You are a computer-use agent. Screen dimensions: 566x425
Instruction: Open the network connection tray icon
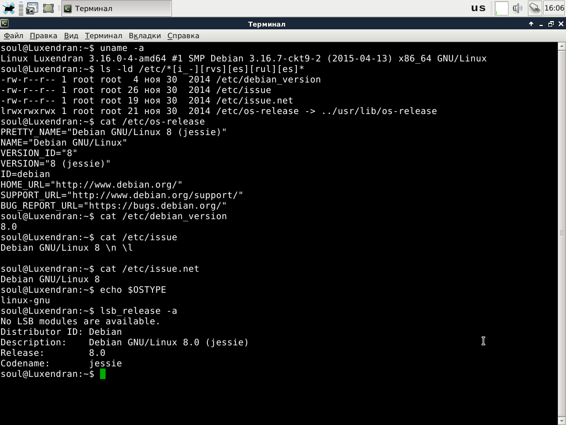(x=534, y=8)
